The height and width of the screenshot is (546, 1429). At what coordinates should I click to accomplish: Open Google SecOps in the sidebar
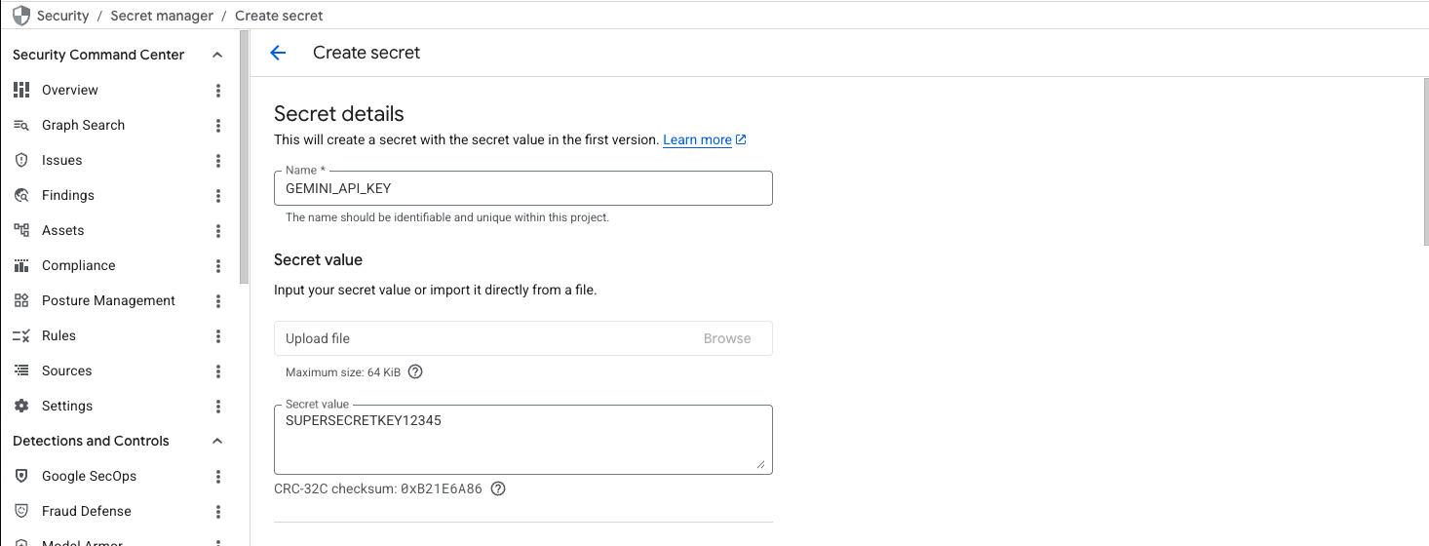pyautogui.click(x=89, y=476)
